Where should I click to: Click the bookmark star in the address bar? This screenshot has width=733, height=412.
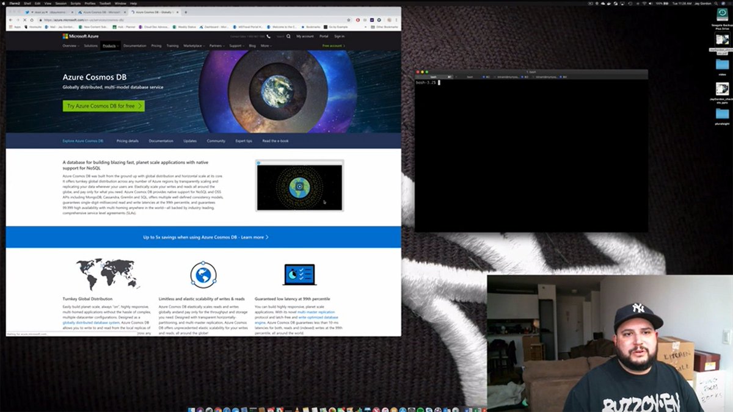click(x=348, y=20)
